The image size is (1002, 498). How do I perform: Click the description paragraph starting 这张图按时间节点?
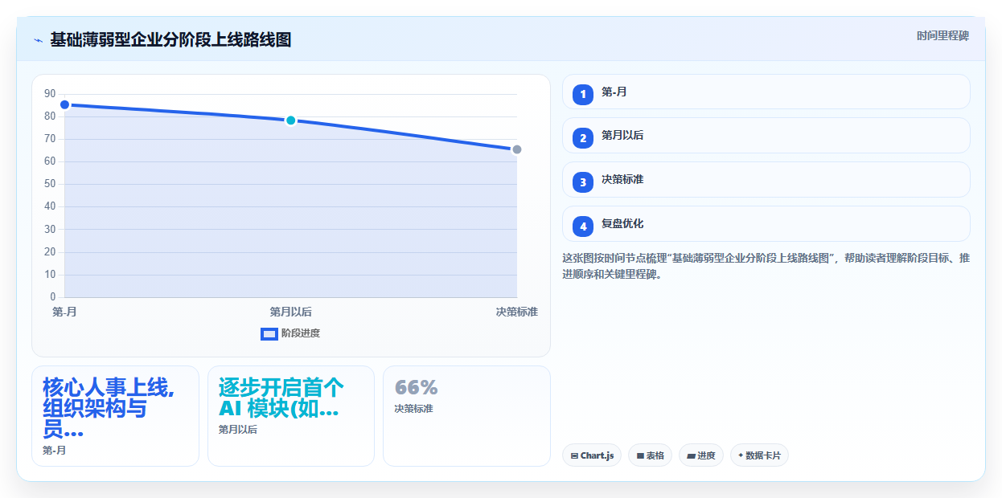[x=766, y=266]
